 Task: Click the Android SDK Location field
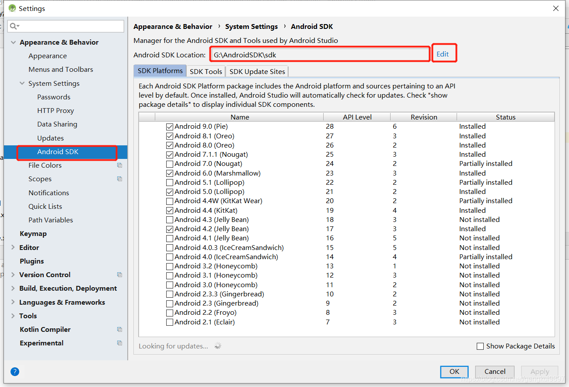point(320,55)
